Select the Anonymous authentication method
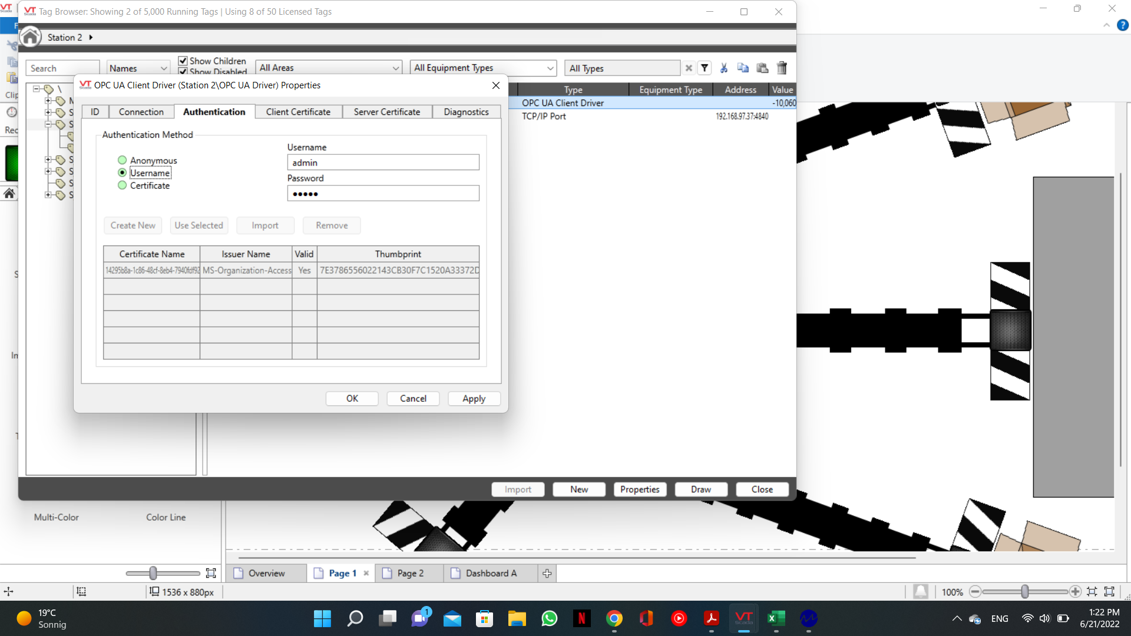 pyautogui.click(x=123, y=160)
